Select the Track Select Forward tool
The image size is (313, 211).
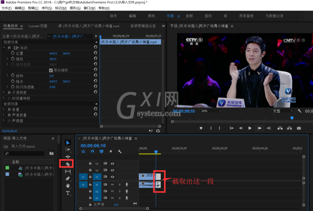pyautogui.click(x=68, y=149)
